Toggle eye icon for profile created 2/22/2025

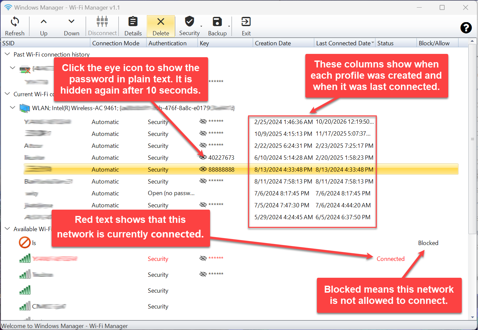point(203,145)
